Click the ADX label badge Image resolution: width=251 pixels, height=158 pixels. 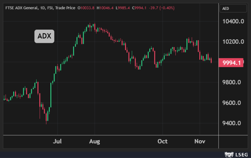[44, 36]
